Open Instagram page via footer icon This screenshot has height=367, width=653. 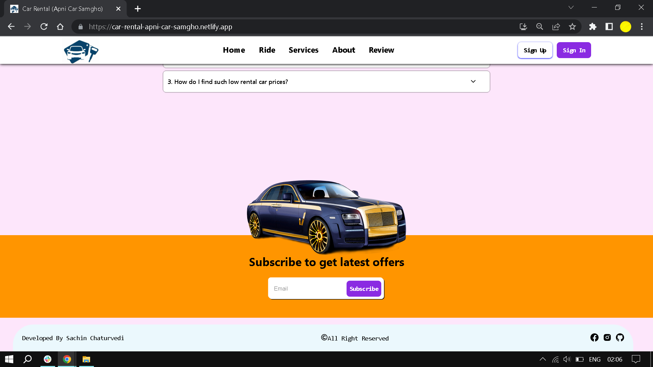click(607, 337)
